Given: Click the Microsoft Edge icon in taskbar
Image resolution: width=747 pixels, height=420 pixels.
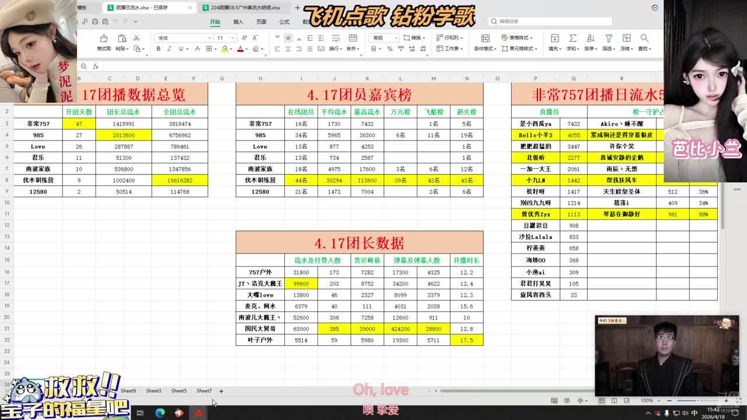Looking at the screenshot, I should tap(159, 413).
